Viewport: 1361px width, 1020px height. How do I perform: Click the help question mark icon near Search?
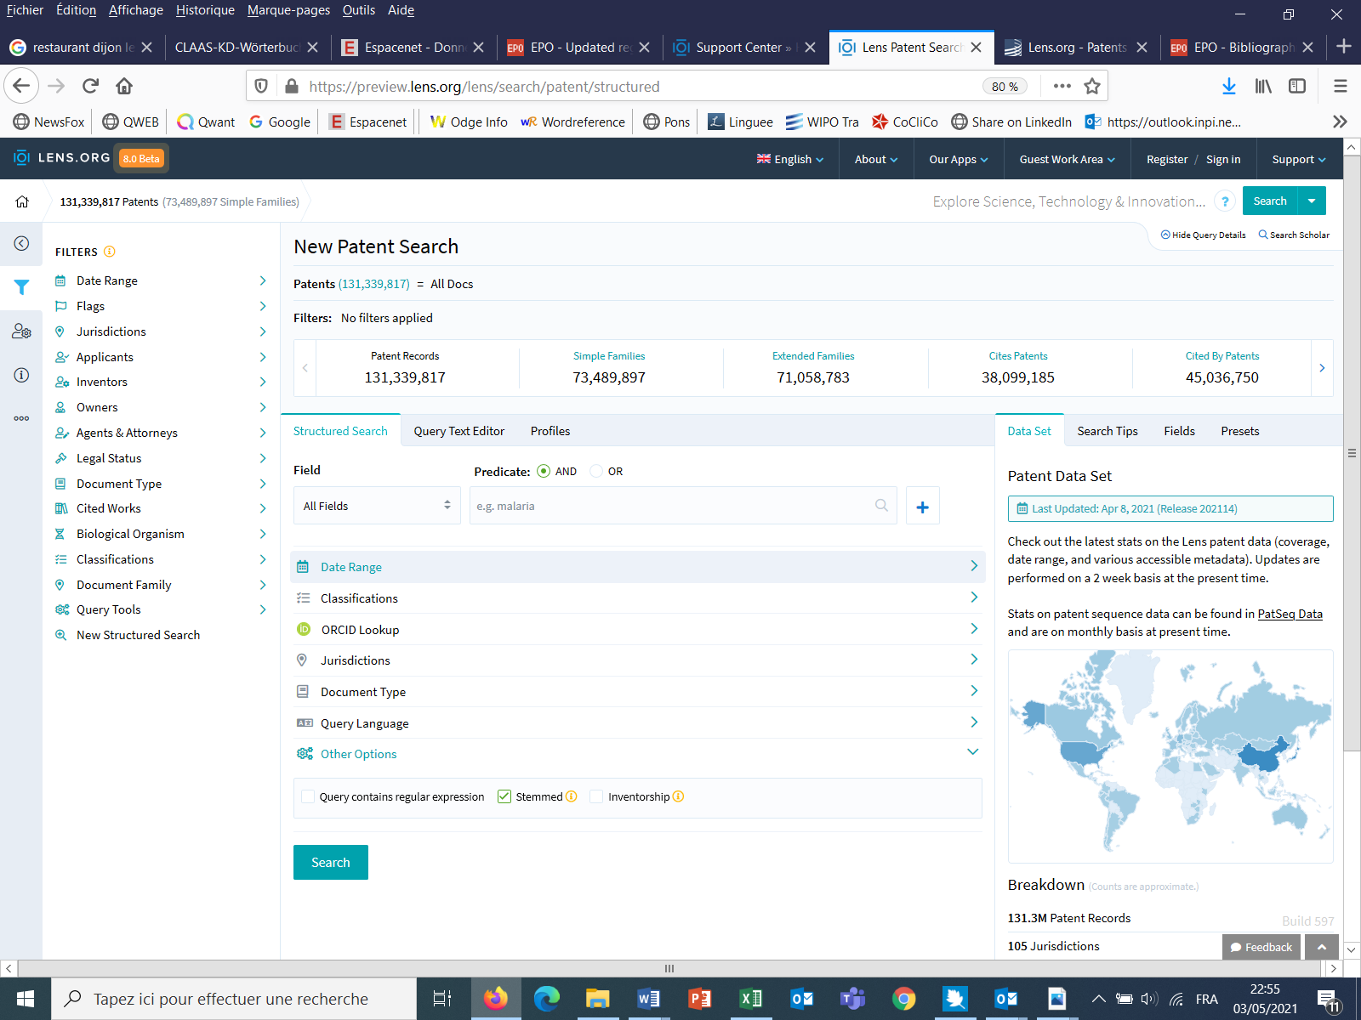click(x=1224, y=201)
